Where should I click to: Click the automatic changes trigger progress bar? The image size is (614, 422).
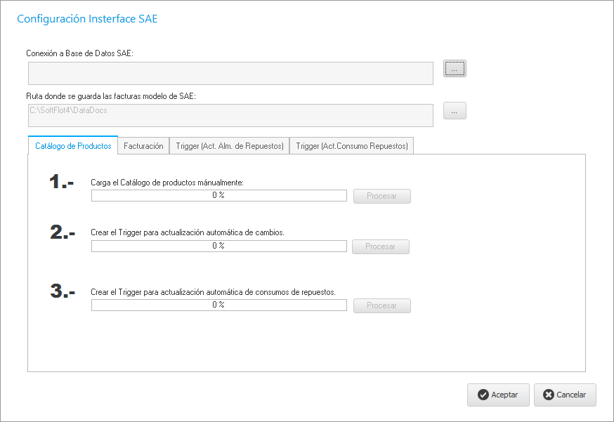click(219, 246)
